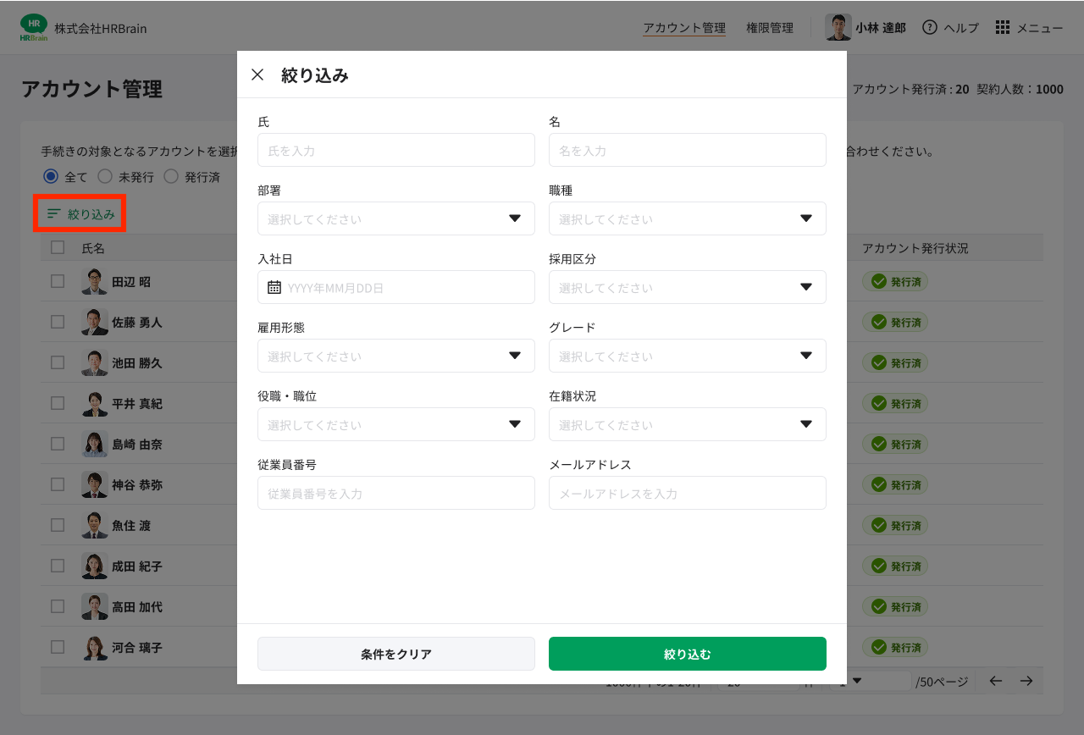The height and width of the screenshot is (735, 1084).
Task: Open the 部署 dropdown
Action: point(395,218)
